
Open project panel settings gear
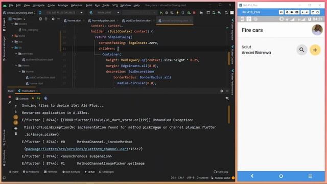[53, 19]
